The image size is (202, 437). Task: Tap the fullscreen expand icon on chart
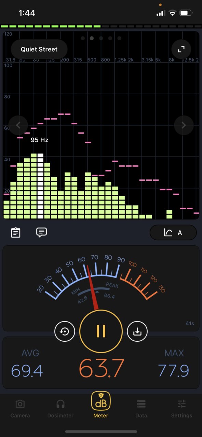180,49
